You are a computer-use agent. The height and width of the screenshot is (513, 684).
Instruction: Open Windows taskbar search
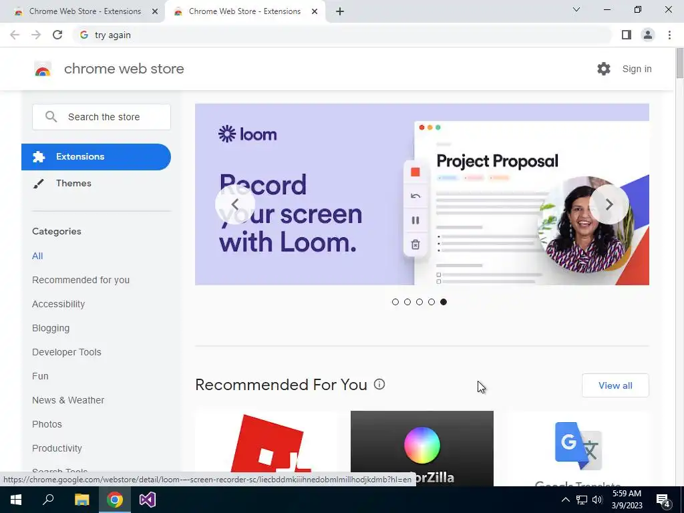pyautogui.click(x=48, y=500)
